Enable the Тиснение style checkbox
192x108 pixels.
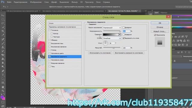pos(50,30)
